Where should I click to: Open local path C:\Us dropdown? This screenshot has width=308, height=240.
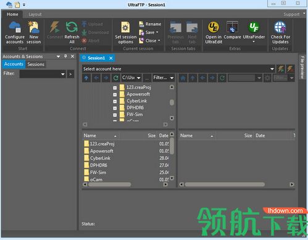pos(138,78)
